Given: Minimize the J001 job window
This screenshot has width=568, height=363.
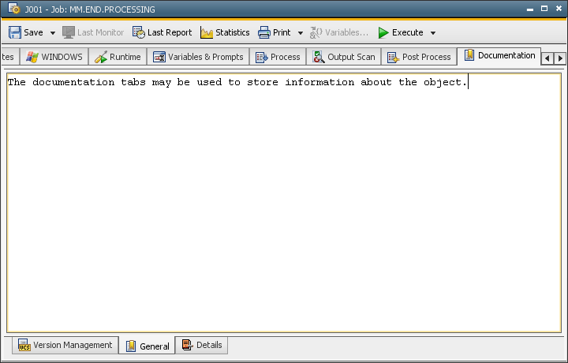Looking at the screenshot, I should [530, 9].
